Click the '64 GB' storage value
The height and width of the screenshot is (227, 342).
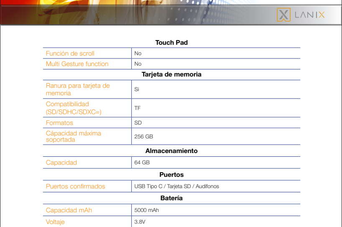[x=142, y=163]
